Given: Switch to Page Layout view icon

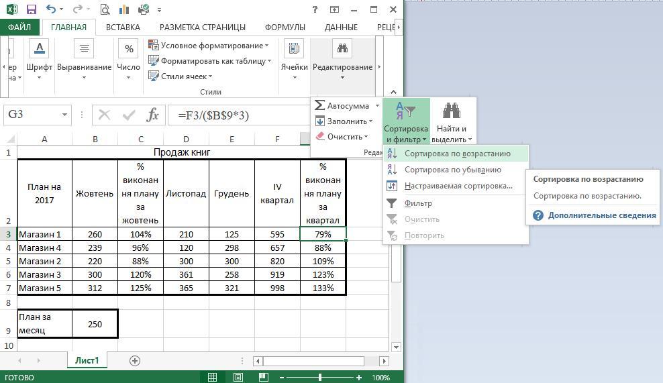Looking at the screenshot, I should point(238,377).
